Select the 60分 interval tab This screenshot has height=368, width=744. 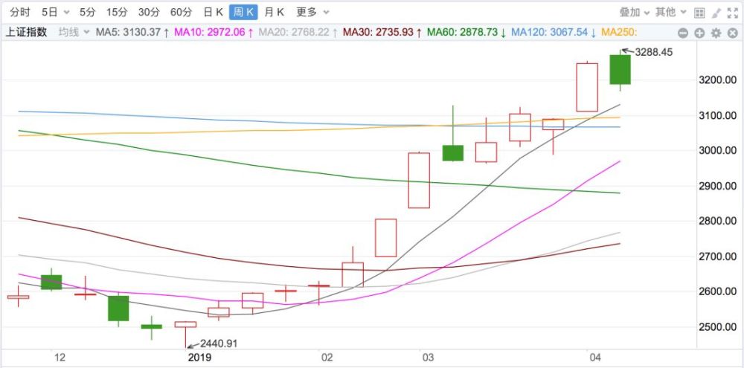tap(182, 13)
